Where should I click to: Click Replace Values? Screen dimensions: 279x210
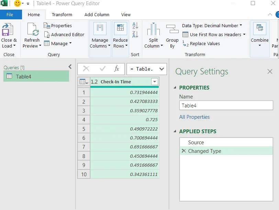pyautogui.click(x=201, y=43)
